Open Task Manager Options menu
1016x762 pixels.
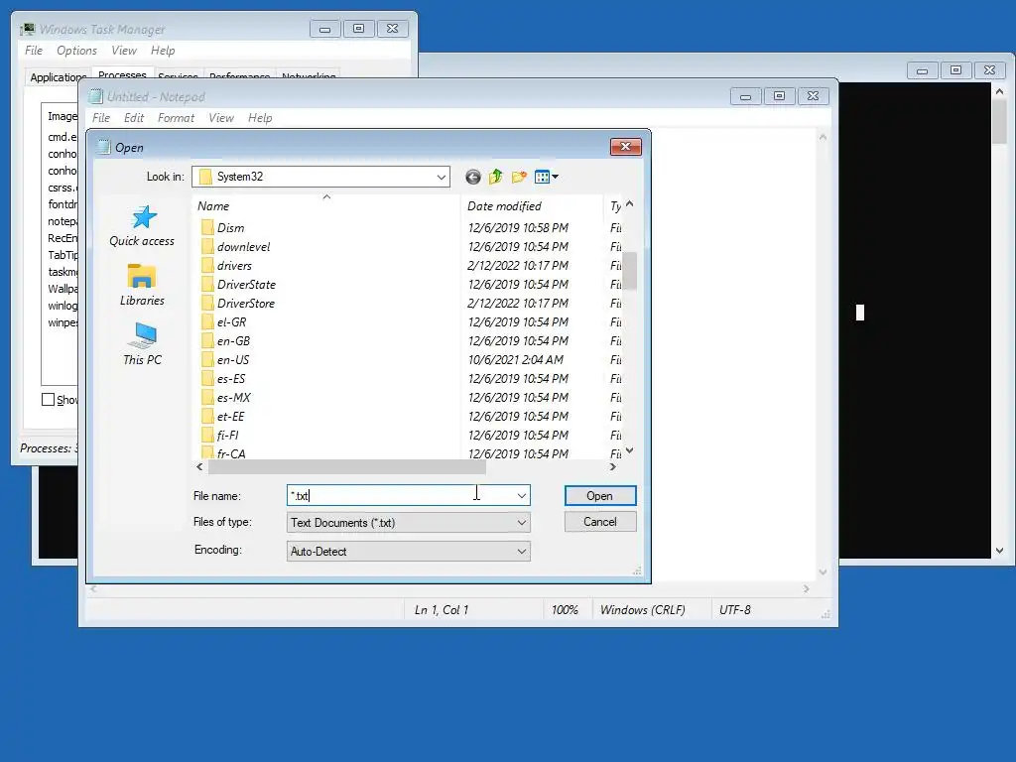[x=76, y=51]
